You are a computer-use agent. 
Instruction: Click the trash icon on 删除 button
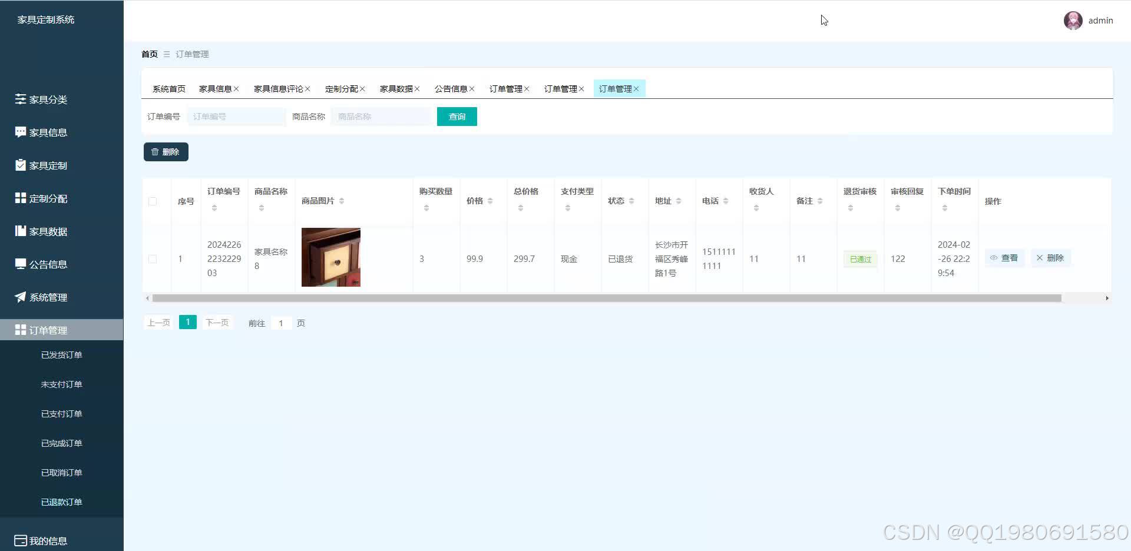tap(156, 151)
